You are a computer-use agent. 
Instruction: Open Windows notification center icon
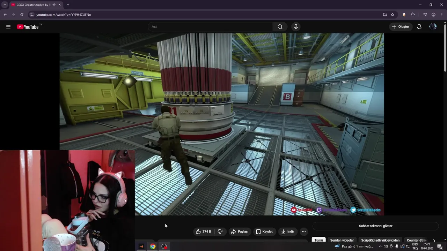pyautogui.click(x=440, y=246)
